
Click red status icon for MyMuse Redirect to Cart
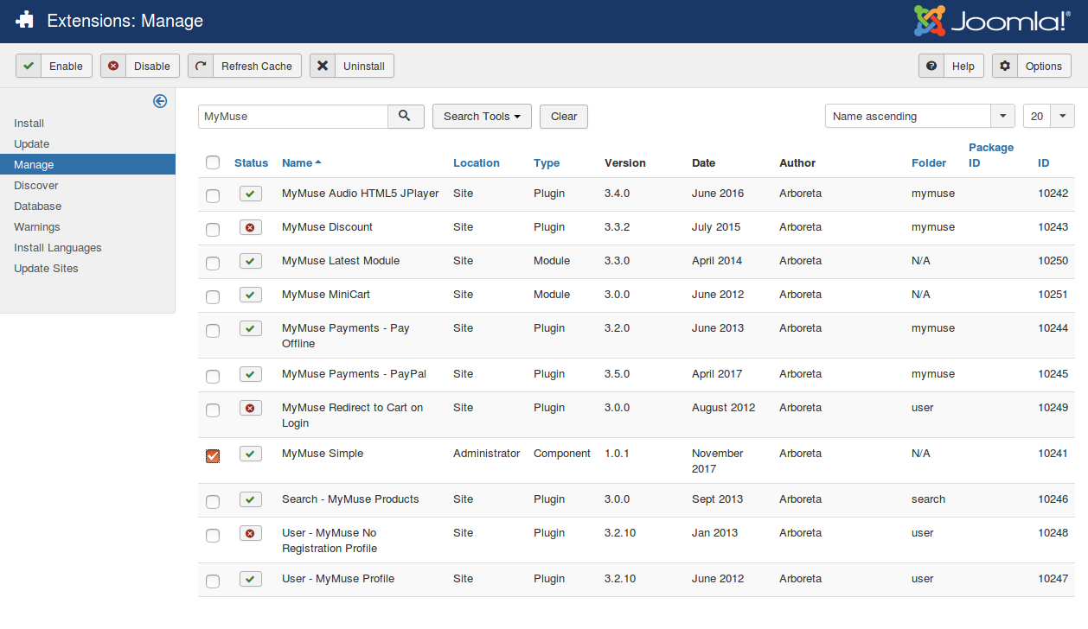click(250, 408)
